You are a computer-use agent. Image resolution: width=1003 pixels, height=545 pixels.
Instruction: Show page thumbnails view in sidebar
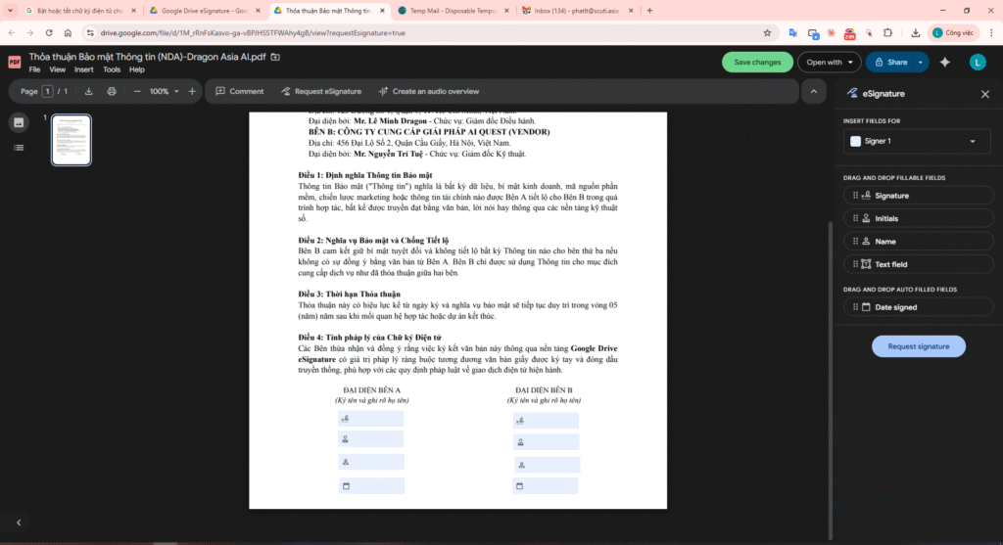tap(19, 122)
